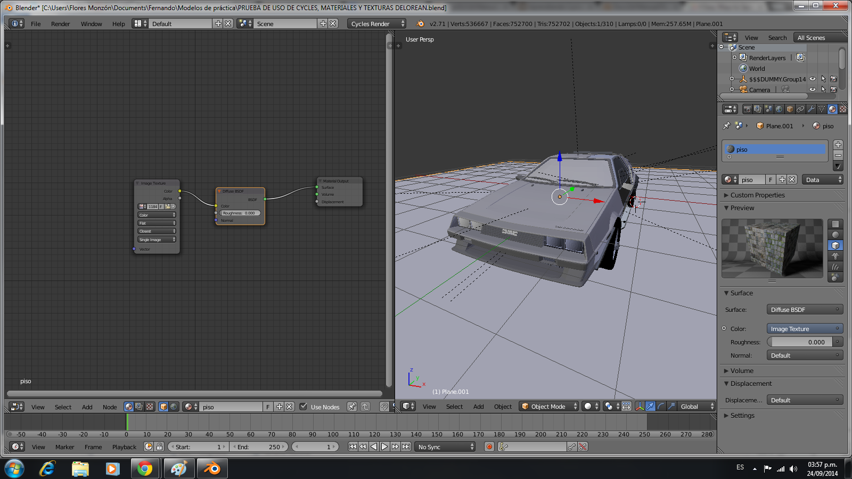Open the Render camera properties tab
852x479 pixels.
[x=748, y=109]
